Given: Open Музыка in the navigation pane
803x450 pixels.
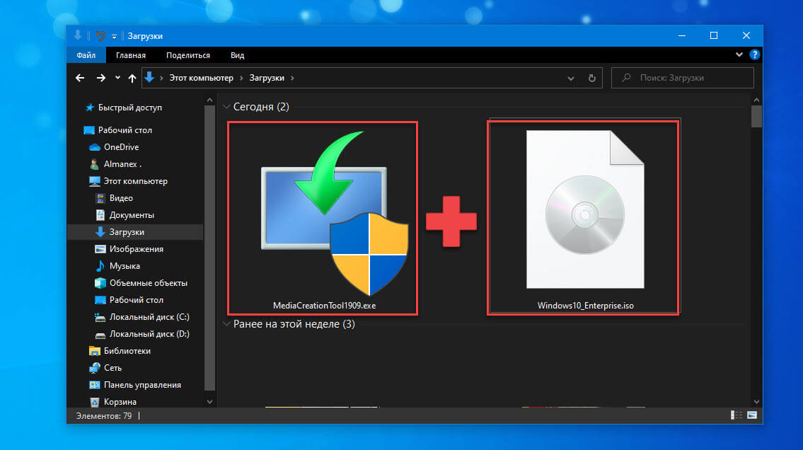Looking at the screenshot, I should pos(125,266).
